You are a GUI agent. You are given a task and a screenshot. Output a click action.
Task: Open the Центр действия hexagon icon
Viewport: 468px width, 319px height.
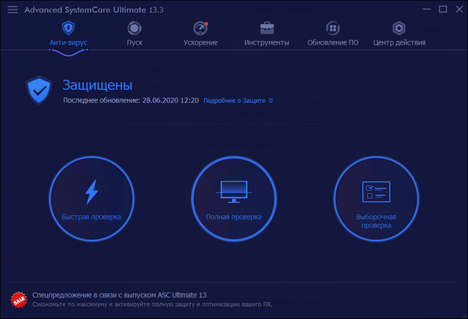[399, 29]
